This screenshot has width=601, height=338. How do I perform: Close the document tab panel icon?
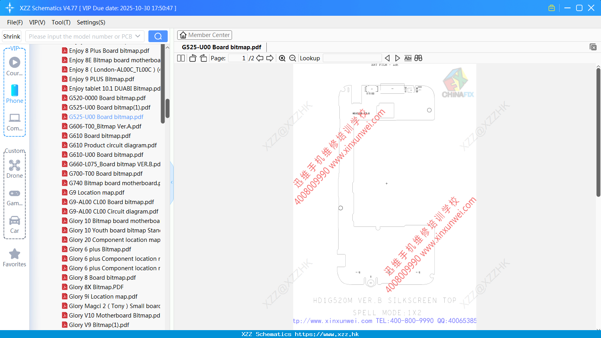[x=593, y=47]
